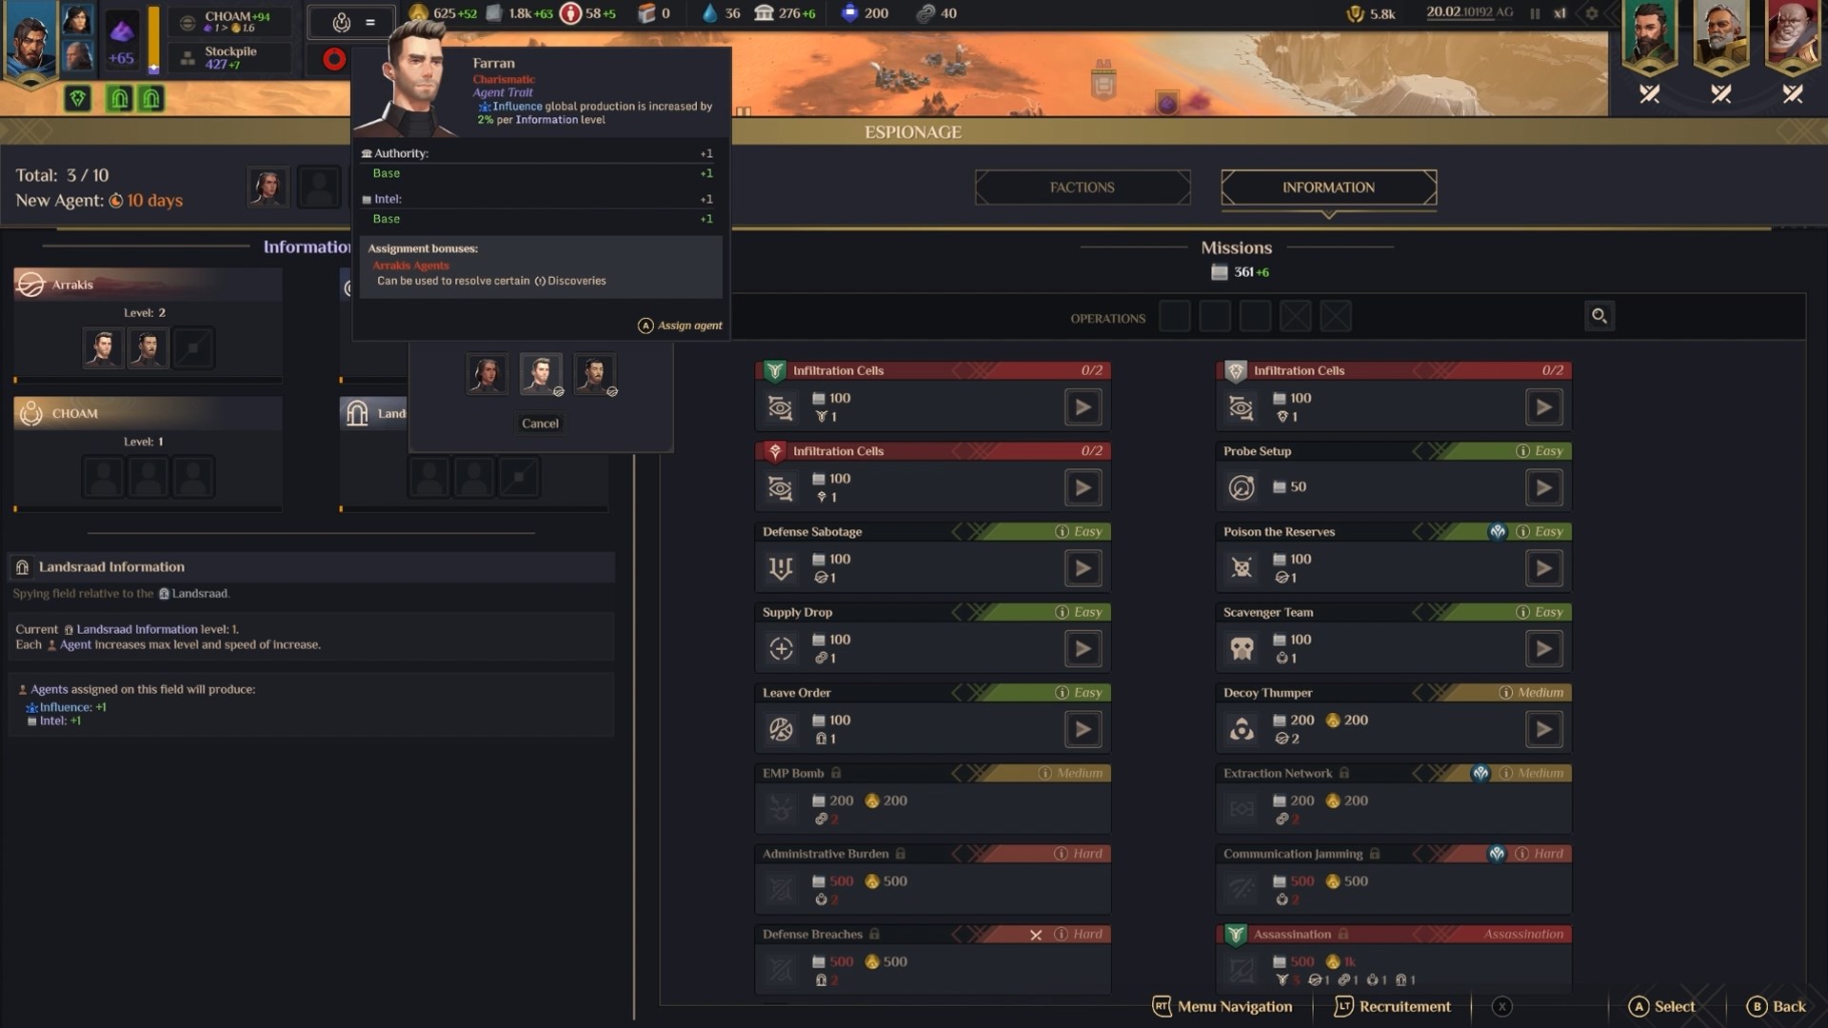Click the first empty CHOAM agent slot
This screenshot has width=1828, height=1028.
click(103, 477)
